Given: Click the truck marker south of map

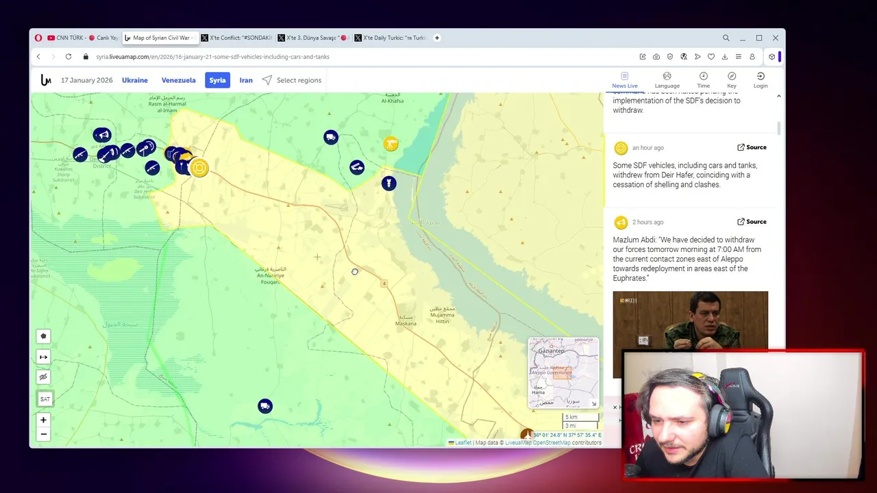Looking at the screenshot, I should point(265,407).
